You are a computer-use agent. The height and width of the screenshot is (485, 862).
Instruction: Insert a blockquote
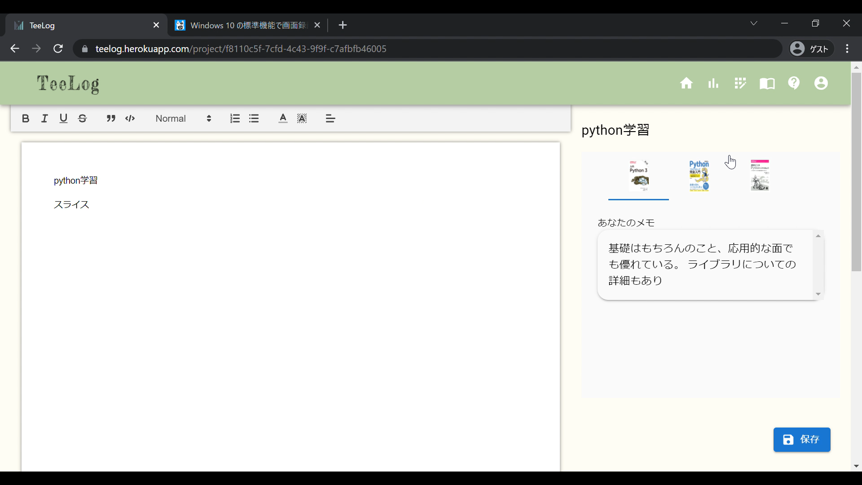coord(111,119)
